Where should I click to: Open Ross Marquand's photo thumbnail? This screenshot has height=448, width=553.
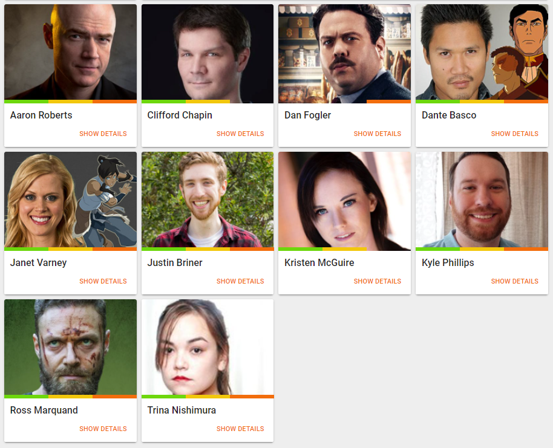coord(71,347)
